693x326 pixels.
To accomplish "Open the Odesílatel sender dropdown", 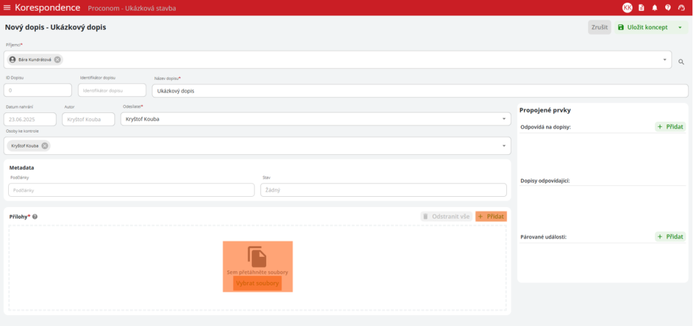I will pos(504,119).
